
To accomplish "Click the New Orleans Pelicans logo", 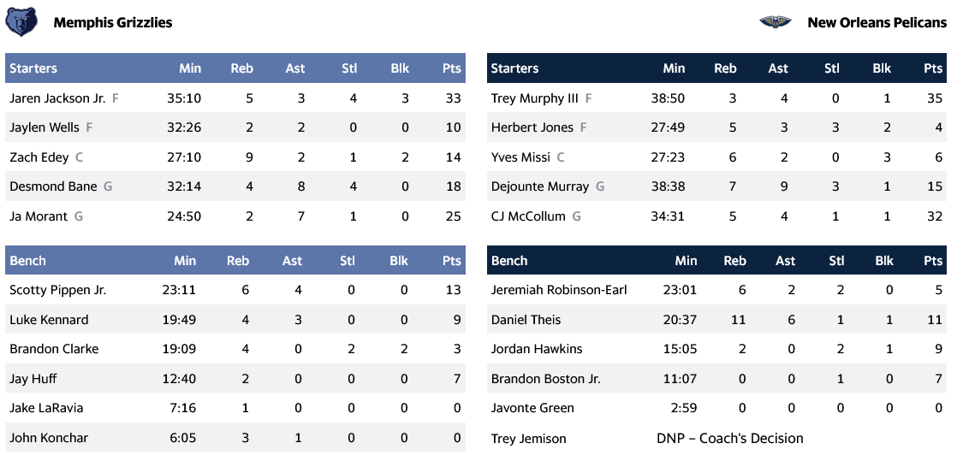I will 775,22.
